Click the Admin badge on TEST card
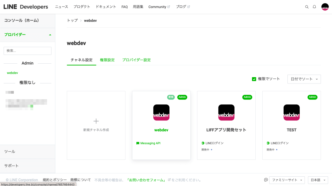332x186 pixels. [x=312, y=97]
